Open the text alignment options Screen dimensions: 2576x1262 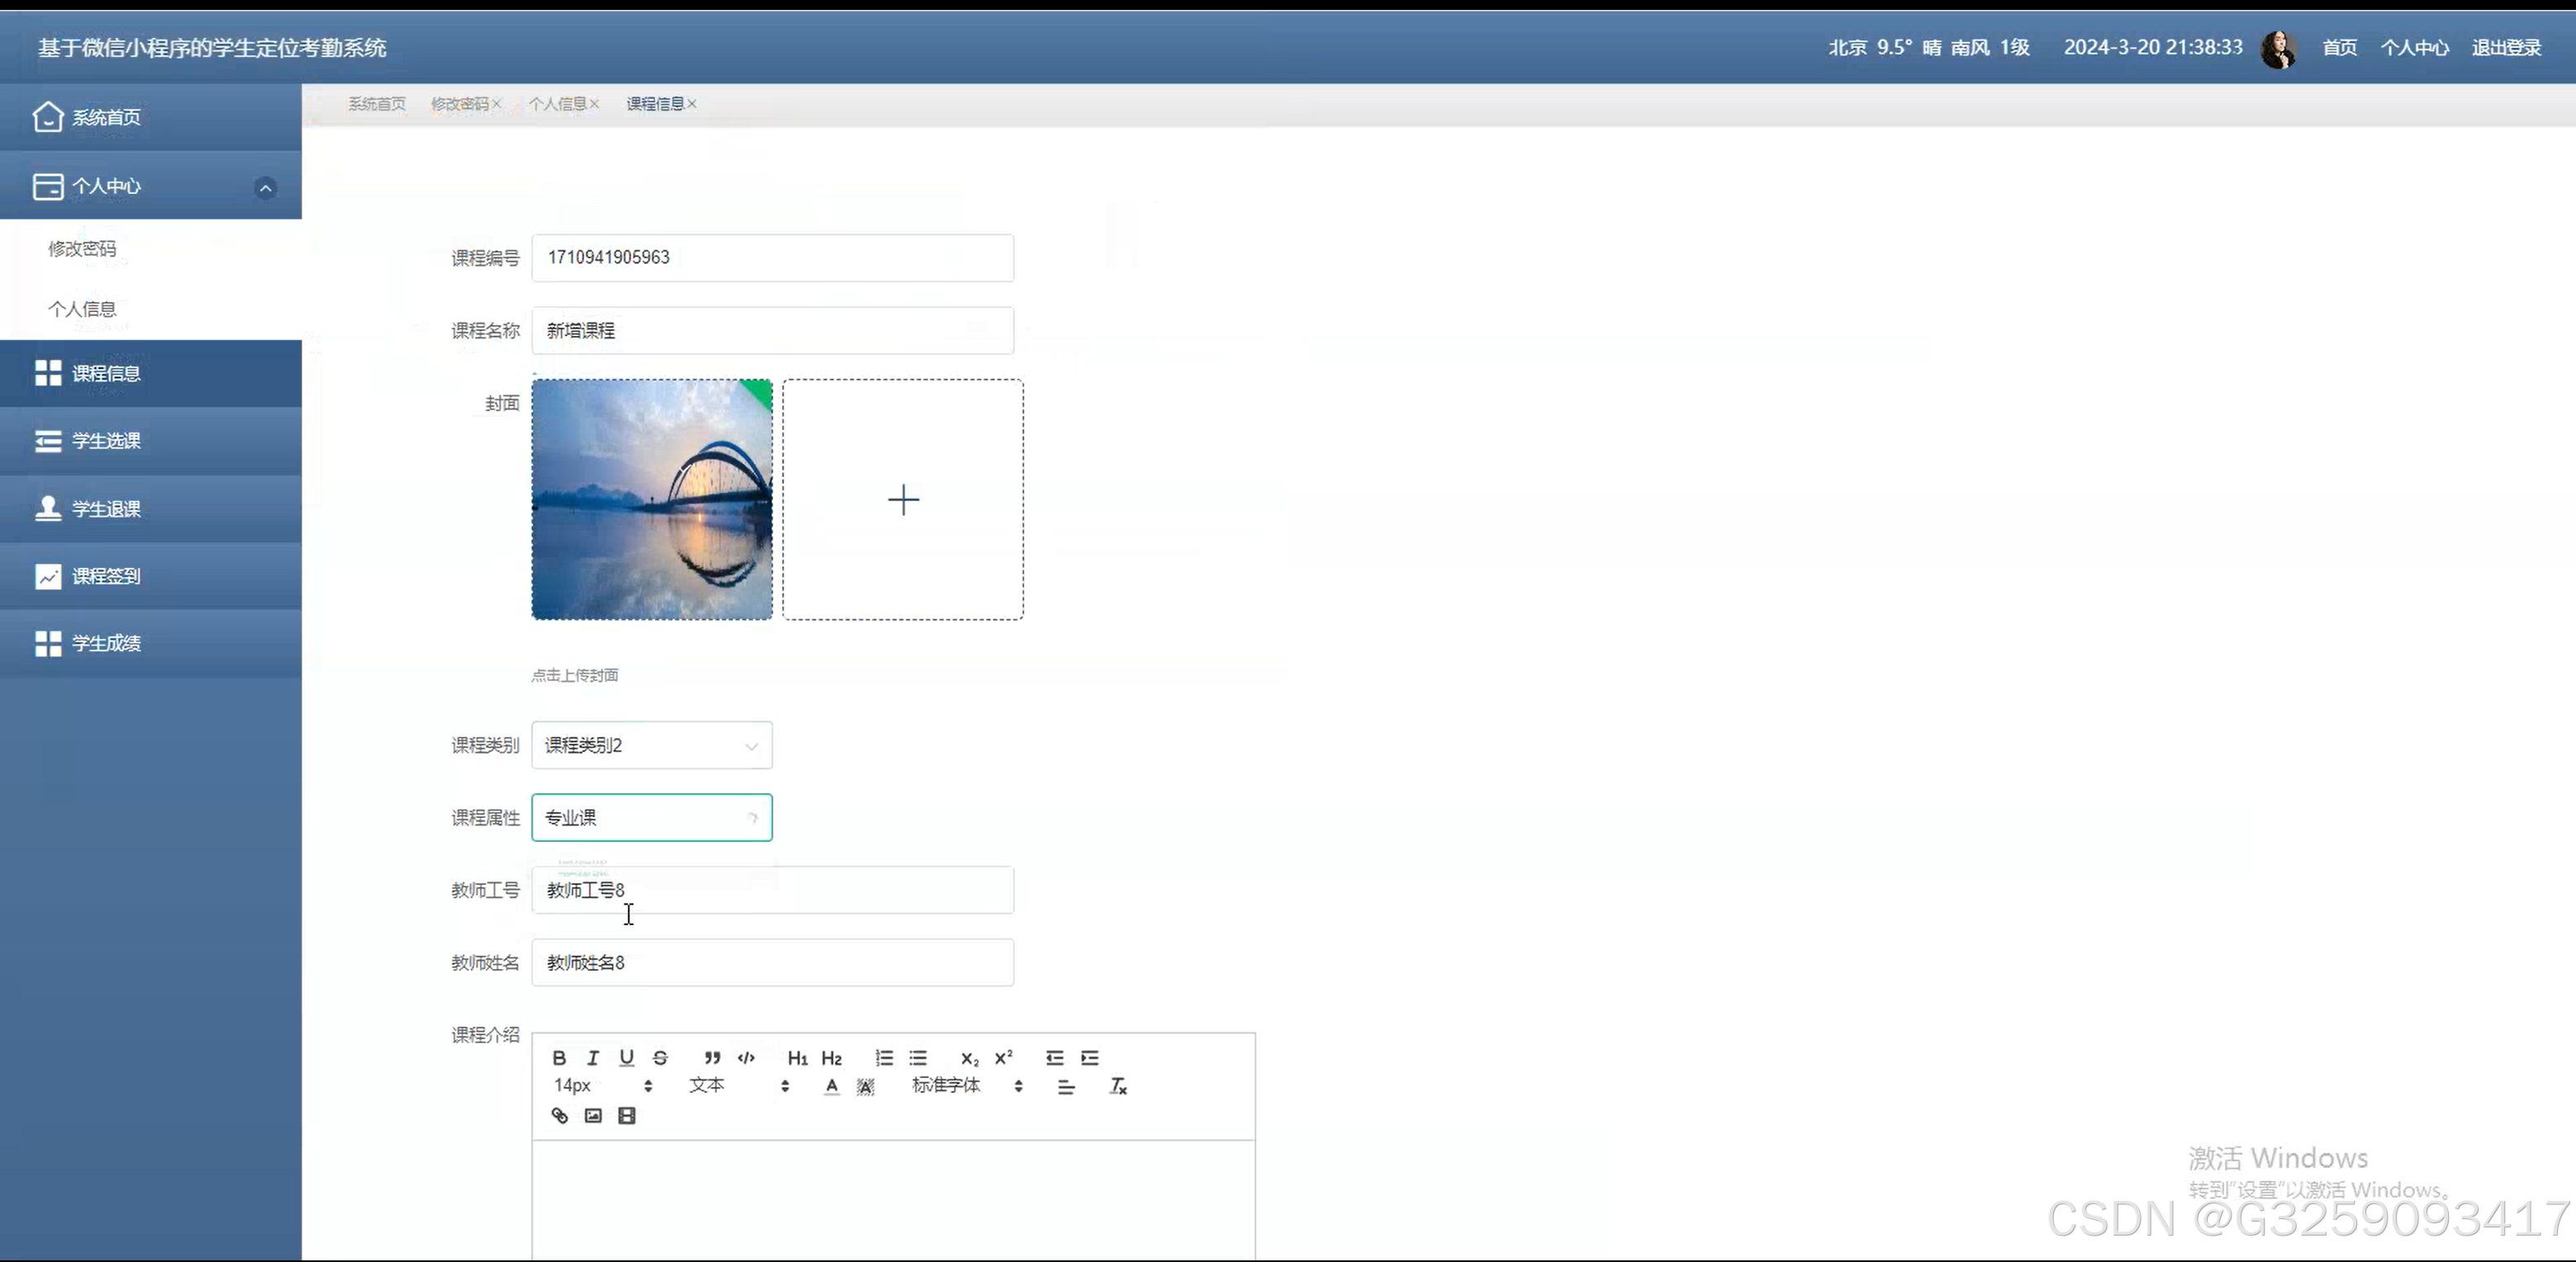click(x=1066, y=1086)
